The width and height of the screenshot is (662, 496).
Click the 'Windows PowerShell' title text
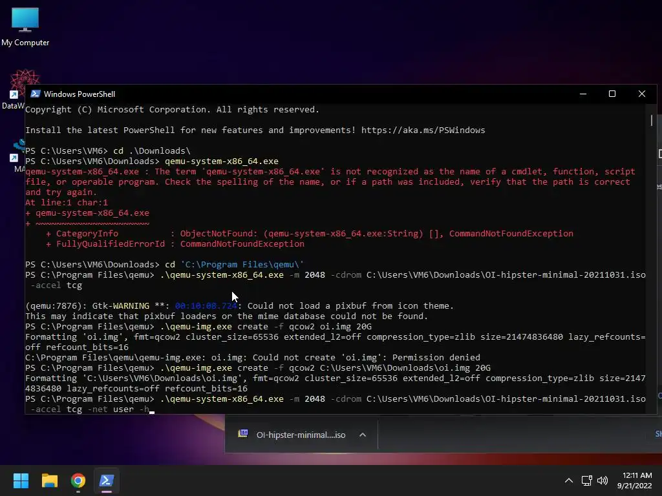(80, 94)
